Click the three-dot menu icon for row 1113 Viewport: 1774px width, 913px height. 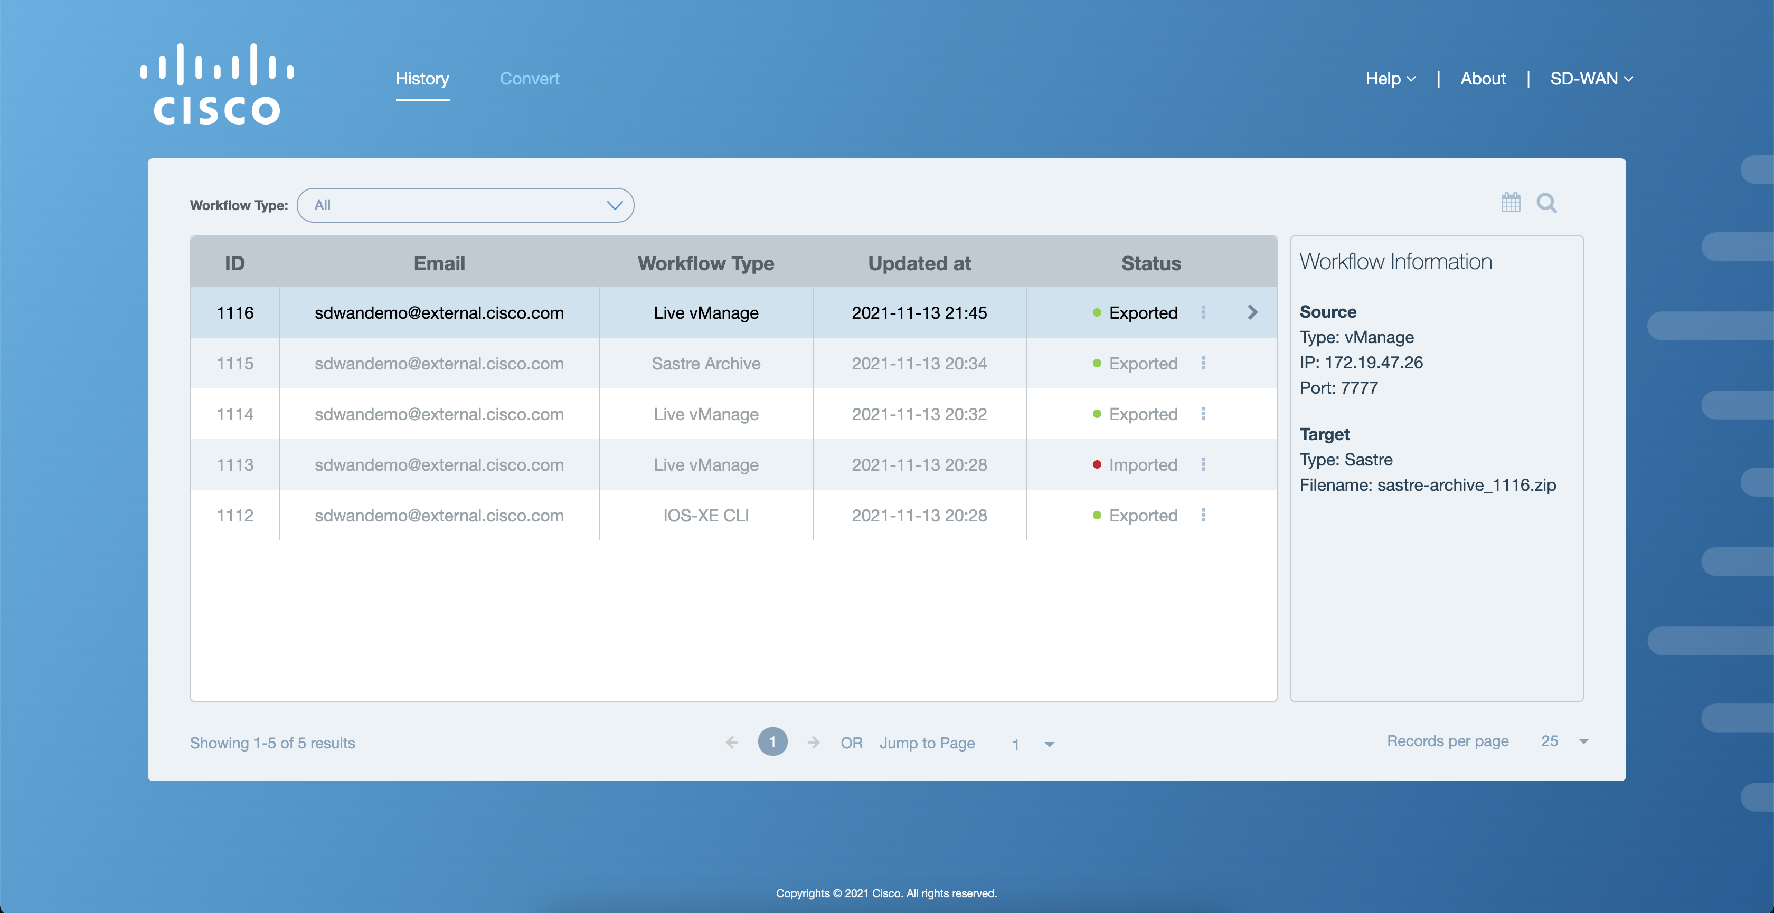click(1203, 463)
